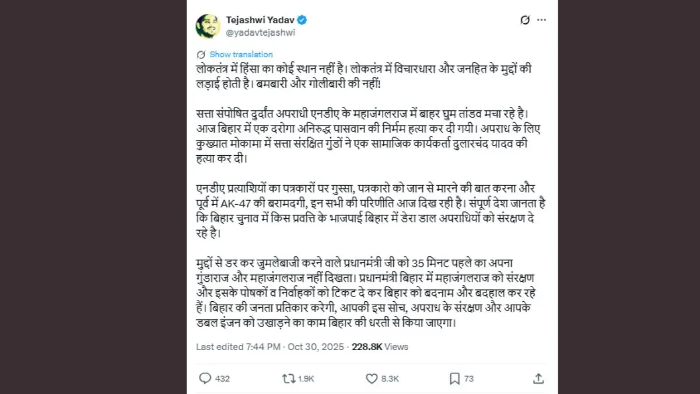Viewport: 700px width, 394px height.
Task: Click the reply speech bubble icon
Action: pos(205,378)
